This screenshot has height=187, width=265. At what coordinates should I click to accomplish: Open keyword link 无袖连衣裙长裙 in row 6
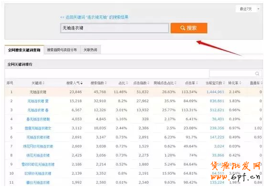pos(38,137)
